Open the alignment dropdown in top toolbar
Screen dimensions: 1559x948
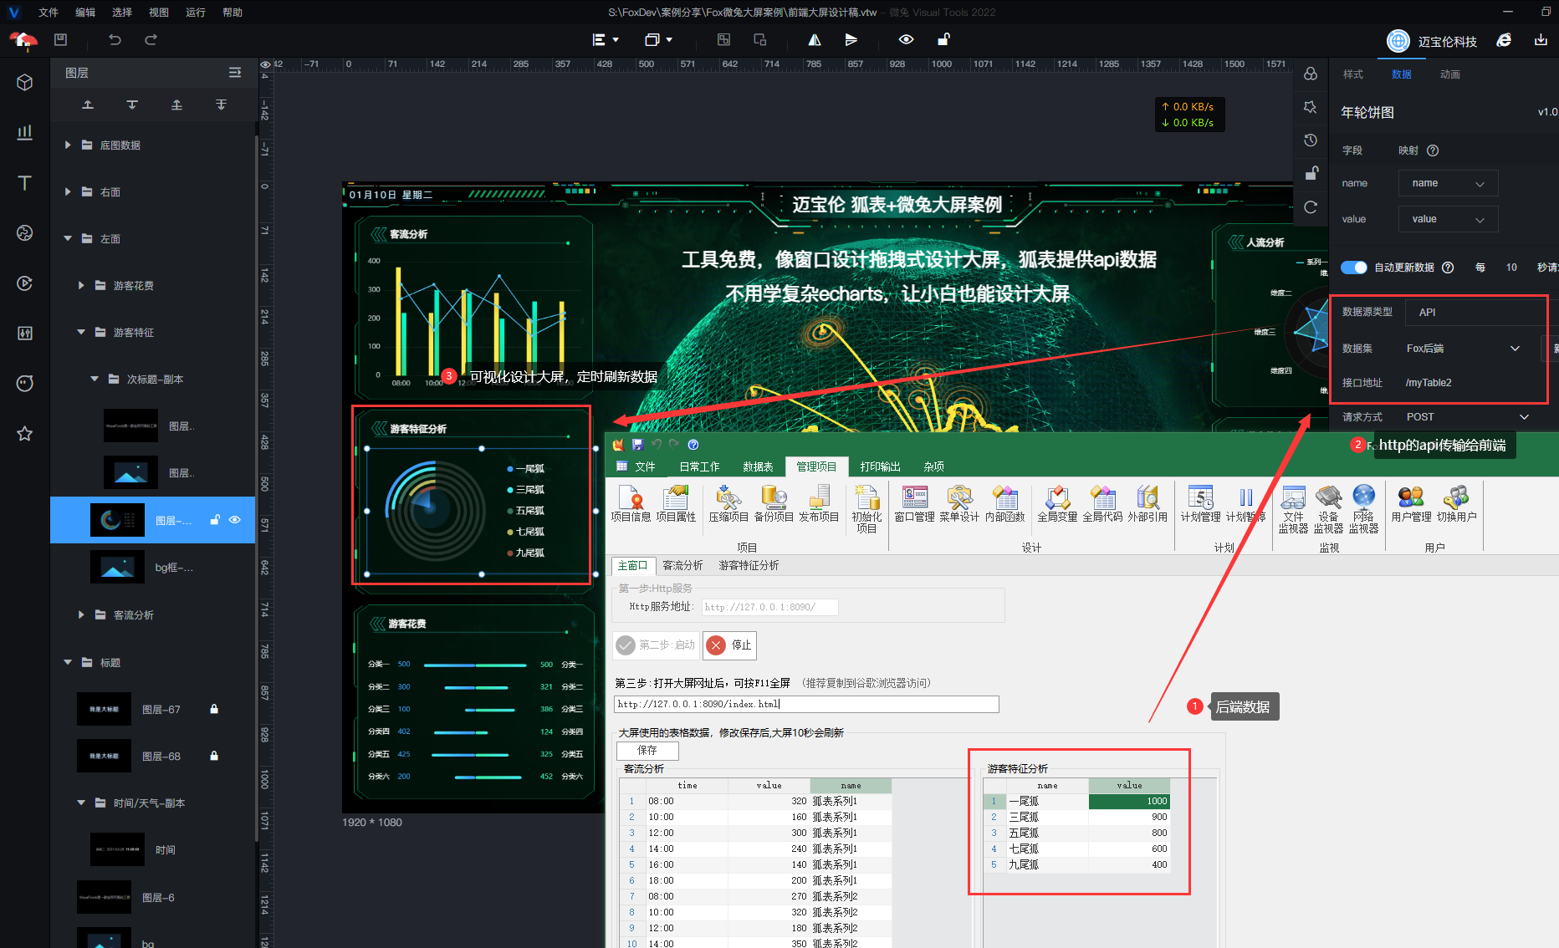click(x=606, y=39)
